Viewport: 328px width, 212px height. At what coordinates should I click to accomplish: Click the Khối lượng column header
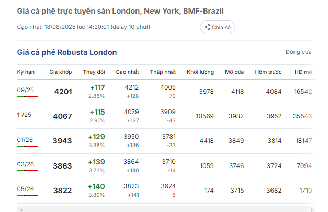[200, 72]
